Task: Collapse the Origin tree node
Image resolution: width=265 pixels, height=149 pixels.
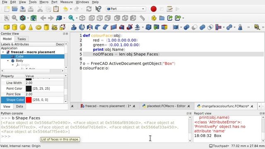Action: point(13,65)
